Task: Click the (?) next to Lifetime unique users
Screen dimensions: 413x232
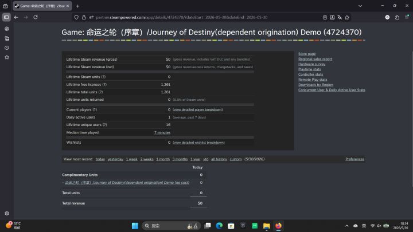Action: [105, 125]
